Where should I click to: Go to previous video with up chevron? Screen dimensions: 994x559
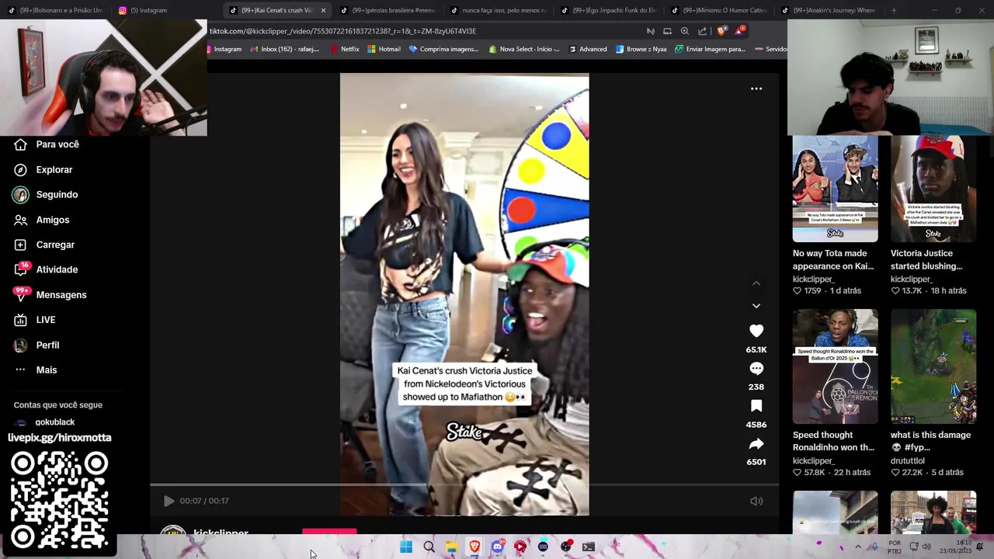[x=756, y=283]
